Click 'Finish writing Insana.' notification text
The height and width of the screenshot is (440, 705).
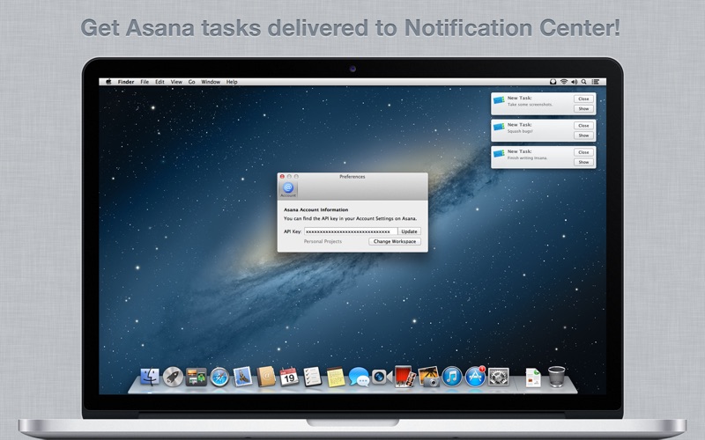click(527, 158)
